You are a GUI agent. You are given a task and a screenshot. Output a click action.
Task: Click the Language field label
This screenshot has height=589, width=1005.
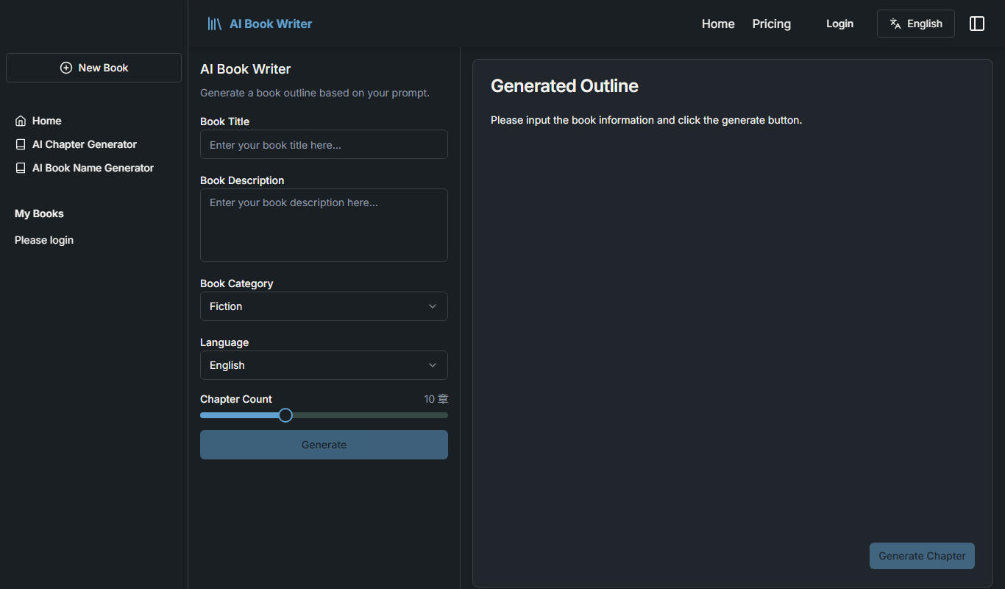(224, 342)
